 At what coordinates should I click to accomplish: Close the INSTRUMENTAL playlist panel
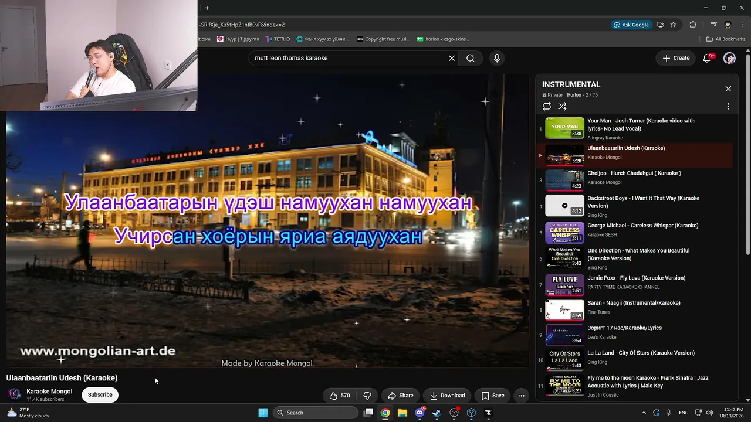[x=728, y=89]
